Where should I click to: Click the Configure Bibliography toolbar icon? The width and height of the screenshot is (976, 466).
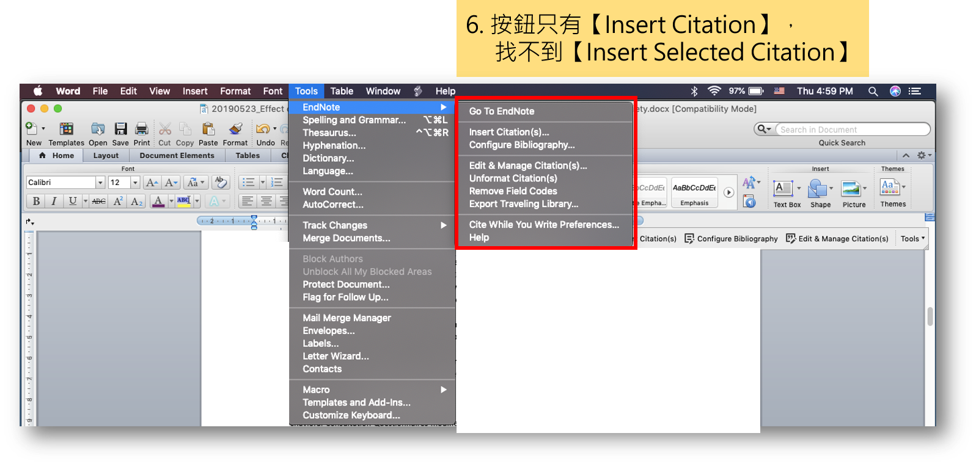(x=689, y=239)
